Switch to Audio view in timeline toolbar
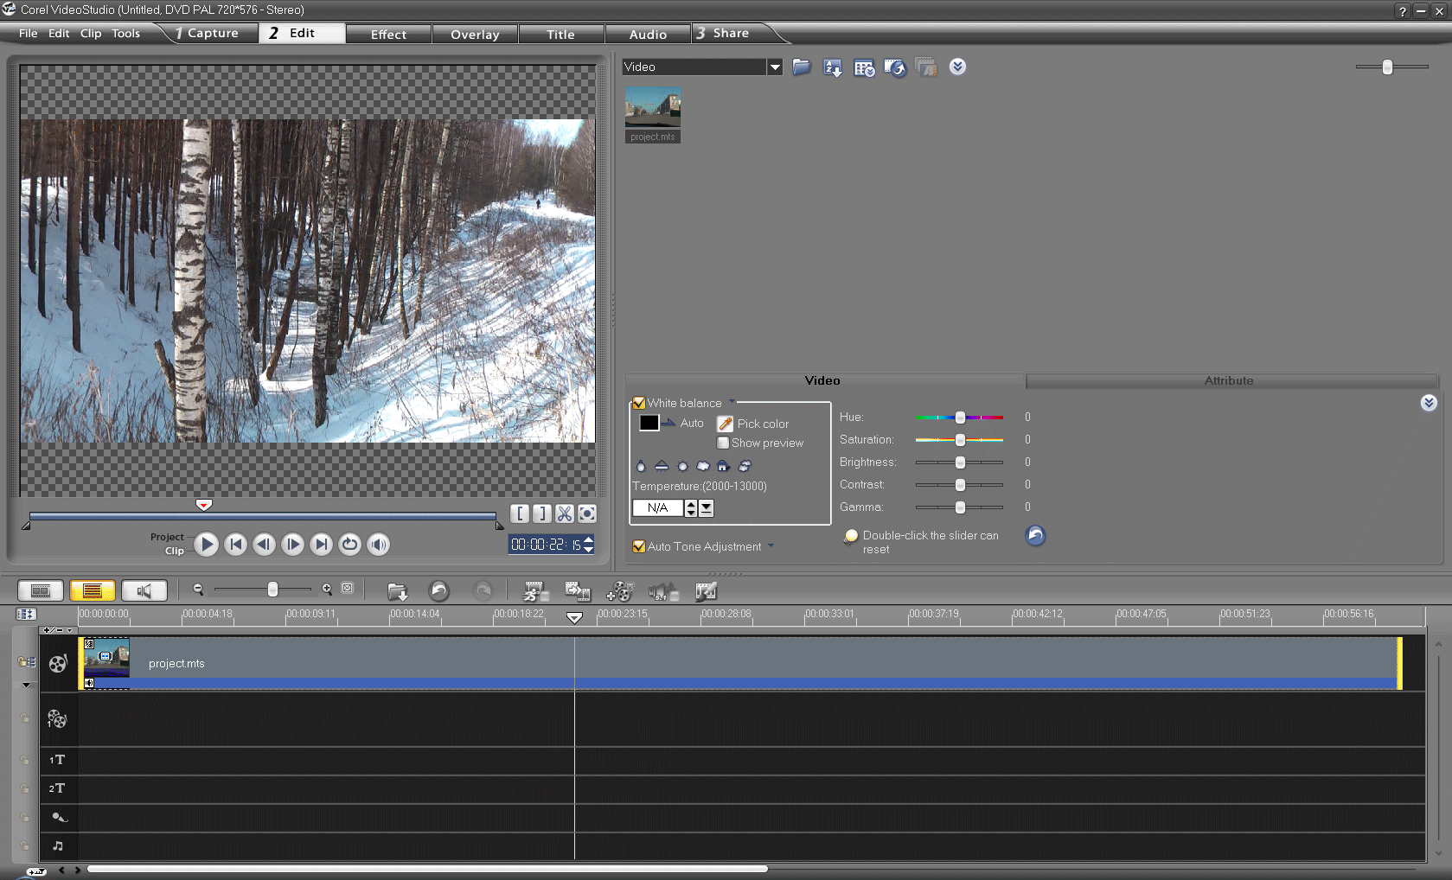 tap(144, 590)
